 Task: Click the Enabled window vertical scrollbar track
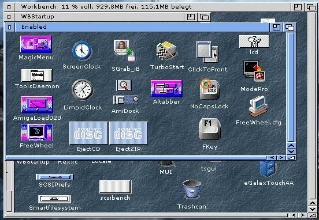tap(291, 88)
